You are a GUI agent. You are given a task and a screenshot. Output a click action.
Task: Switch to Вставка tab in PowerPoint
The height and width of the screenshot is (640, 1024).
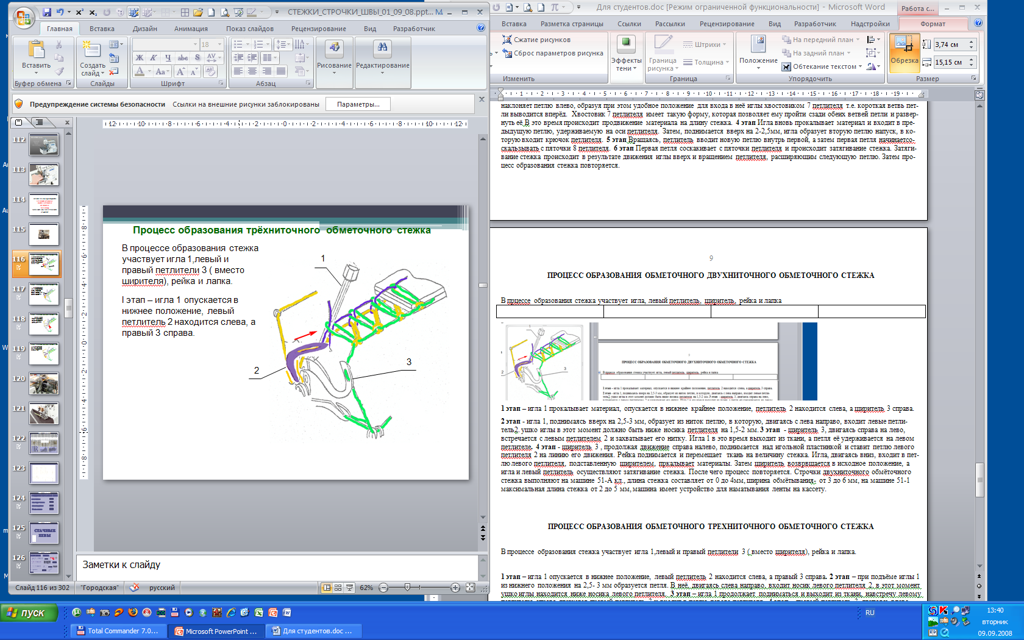[102, 29]
